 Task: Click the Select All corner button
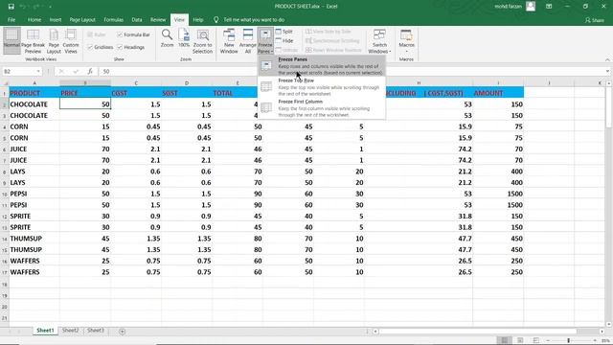5,83
